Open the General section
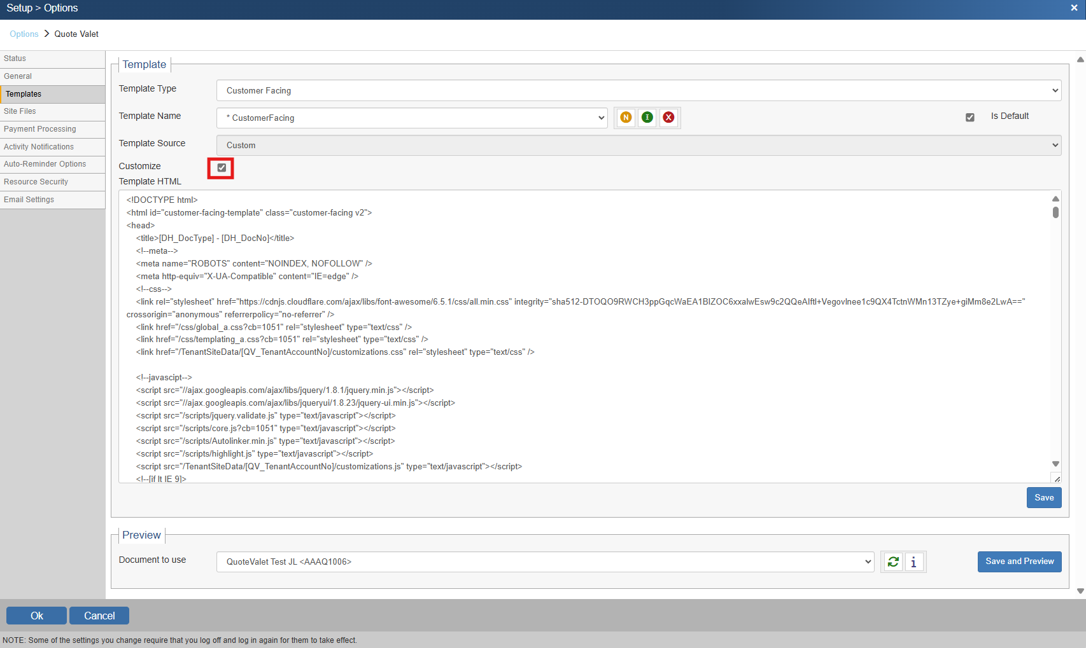Viewport: 1086px width, 648px height. point(52,76)
